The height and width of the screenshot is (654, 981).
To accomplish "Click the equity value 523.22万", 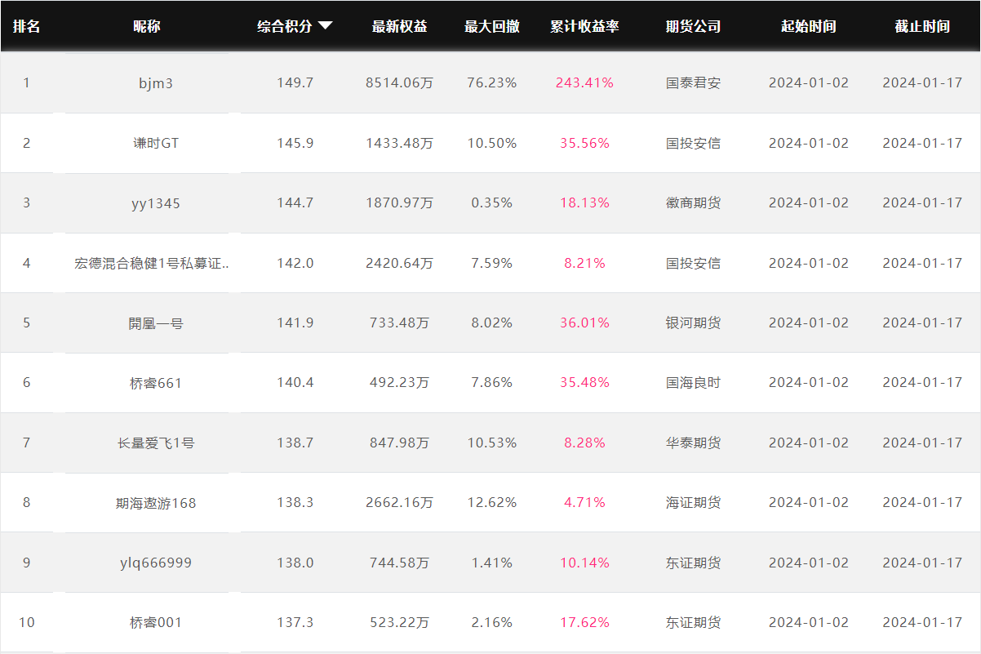I will [400, 623].
